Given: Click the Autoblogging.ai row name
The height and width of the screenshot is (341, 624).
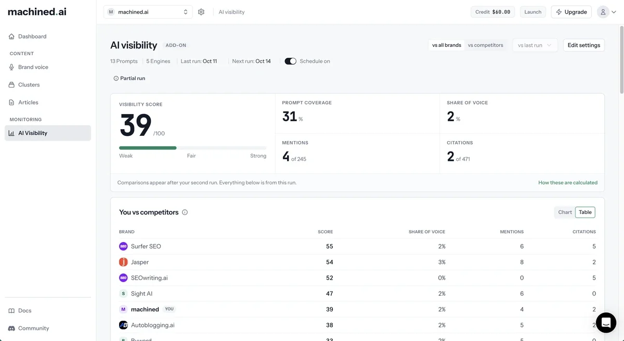Looking at the screenshot, I should (x=153, y=325).
